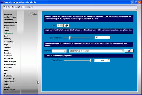
Task: Decrease the Lowered phone value
Action: (109, 38)
